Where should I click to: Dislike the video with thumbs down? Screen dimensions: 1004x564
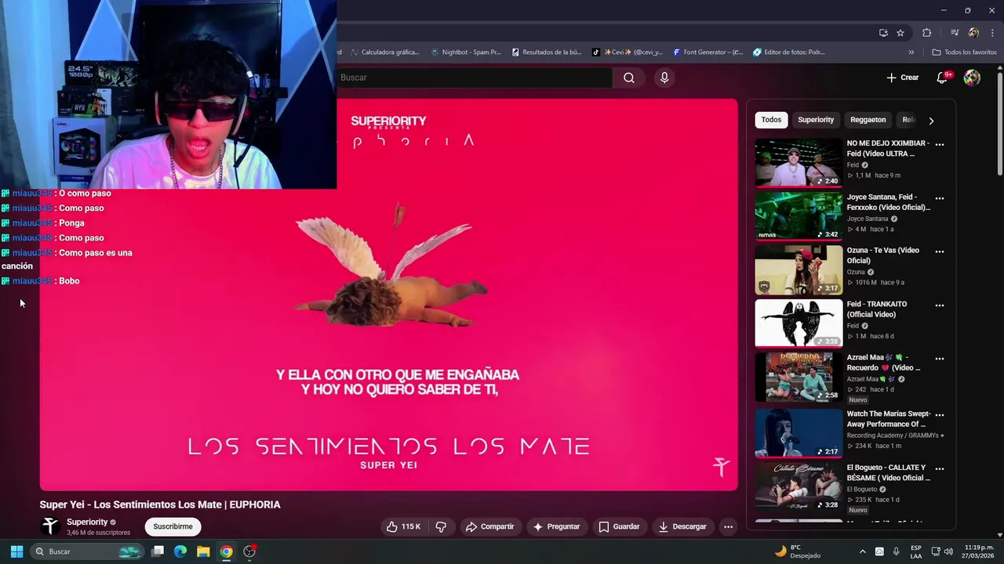click(x=441, y=526)
